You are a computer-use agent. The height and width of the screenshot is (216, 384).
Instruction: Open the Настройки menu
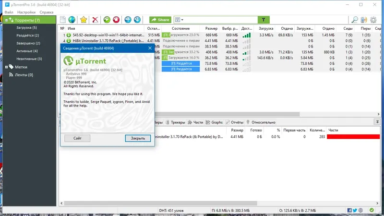pos(26,12)
